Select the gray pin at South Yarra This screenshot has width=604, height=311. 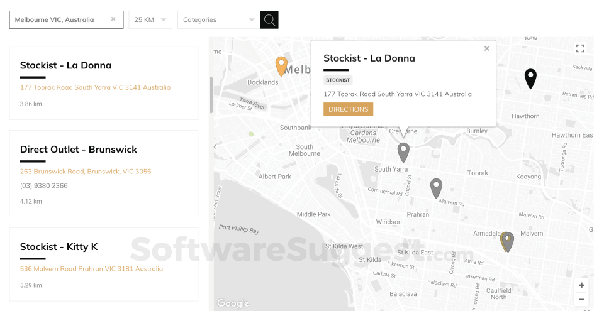[403, 153]
